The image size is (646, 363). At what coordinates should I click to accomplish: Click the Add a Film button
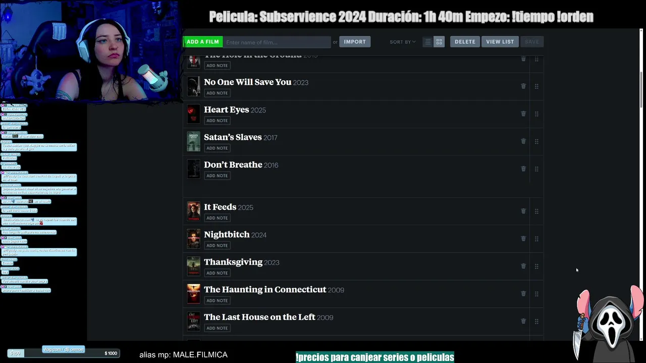[x=202, y=42]
